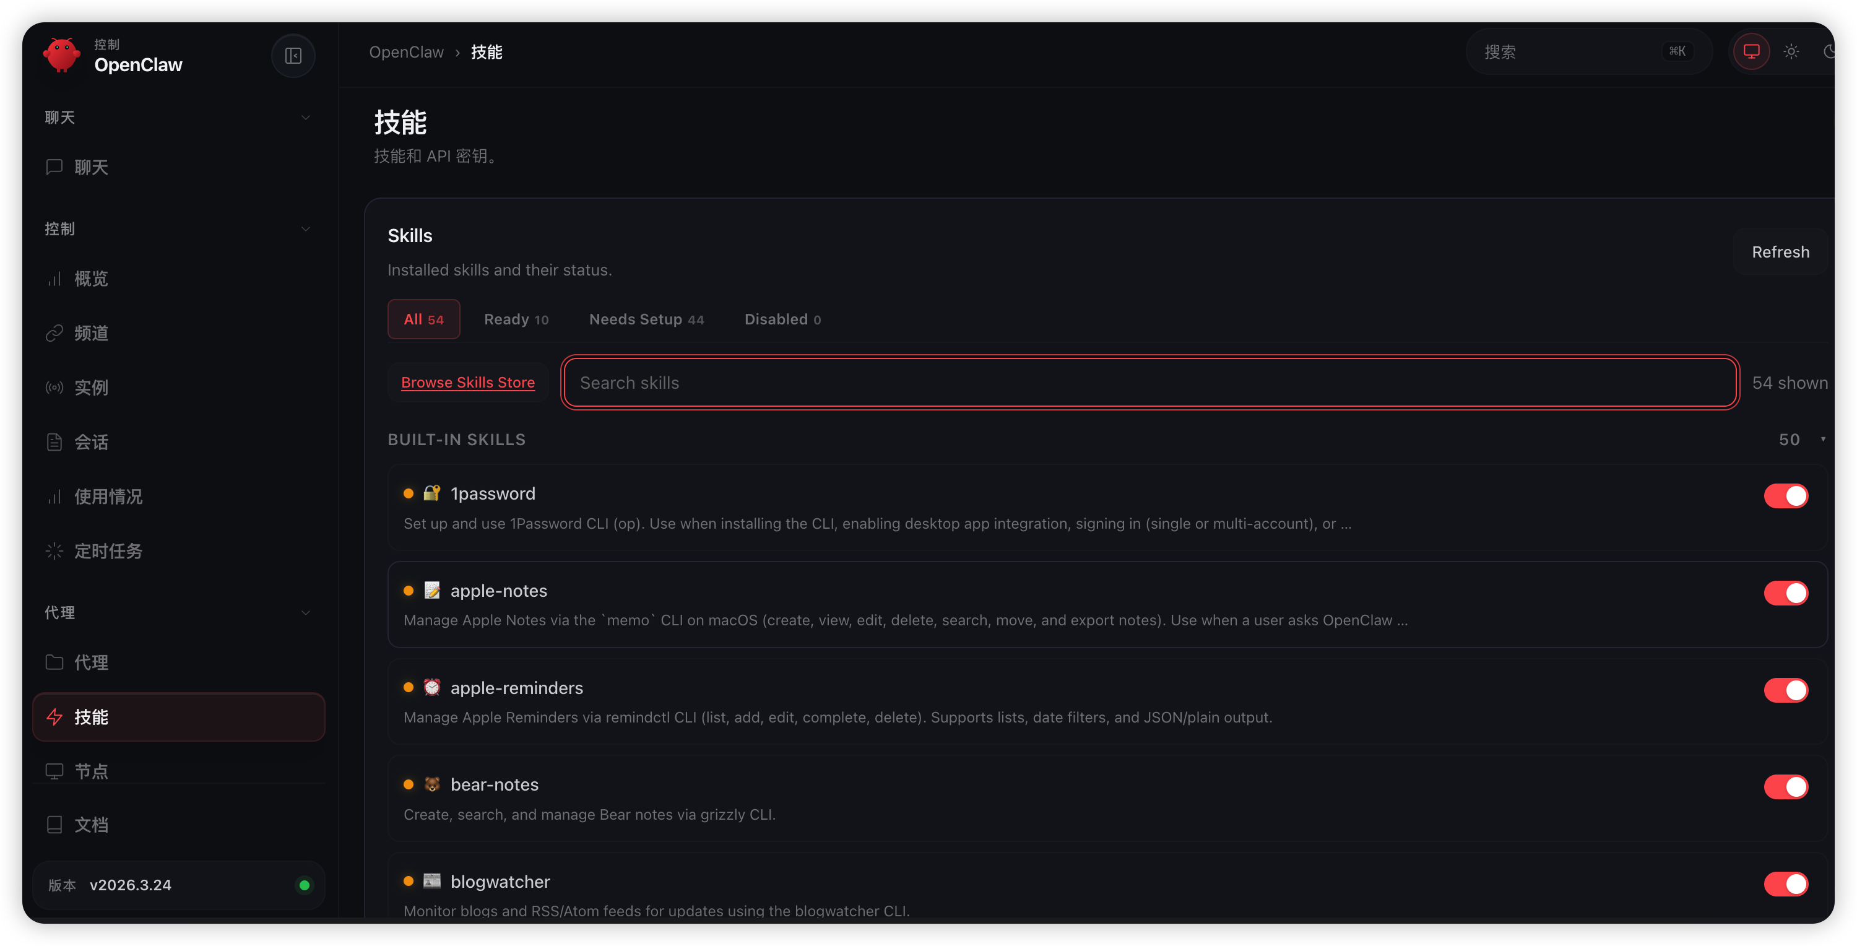Collapse Built-in Skills section arrow
The height and width of the screenshot is (946, 1857).
click(1822, 440)
